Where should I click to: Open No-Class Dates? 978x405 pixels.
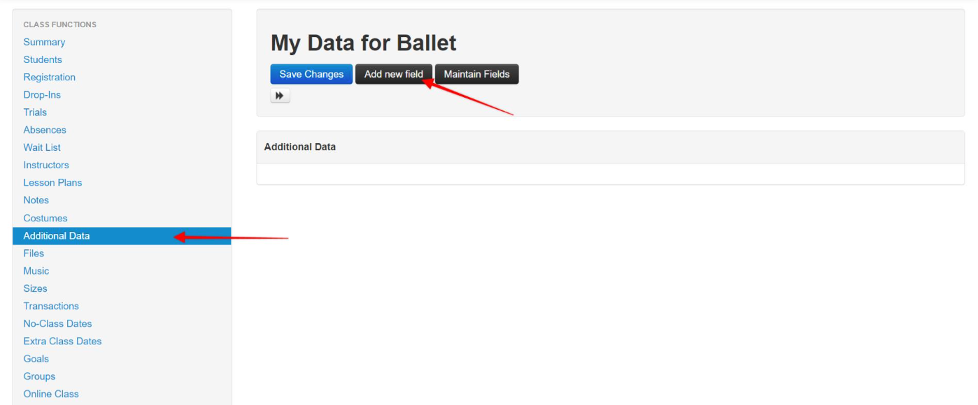point(57,323)
